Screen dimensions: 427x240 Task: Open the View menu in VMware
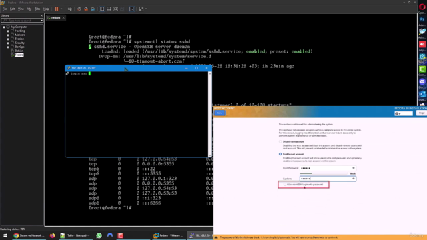point(21,9)
